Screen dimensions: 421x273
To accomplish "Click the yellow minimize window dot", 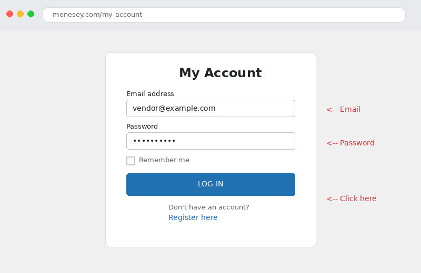I will (x=20, y=14).
